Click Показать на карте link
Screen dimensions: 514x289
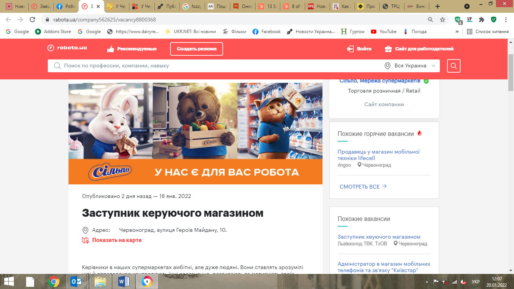pos(117,240)
